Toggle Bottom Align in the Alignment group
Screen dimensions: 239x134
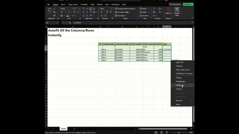click(90, 9)
